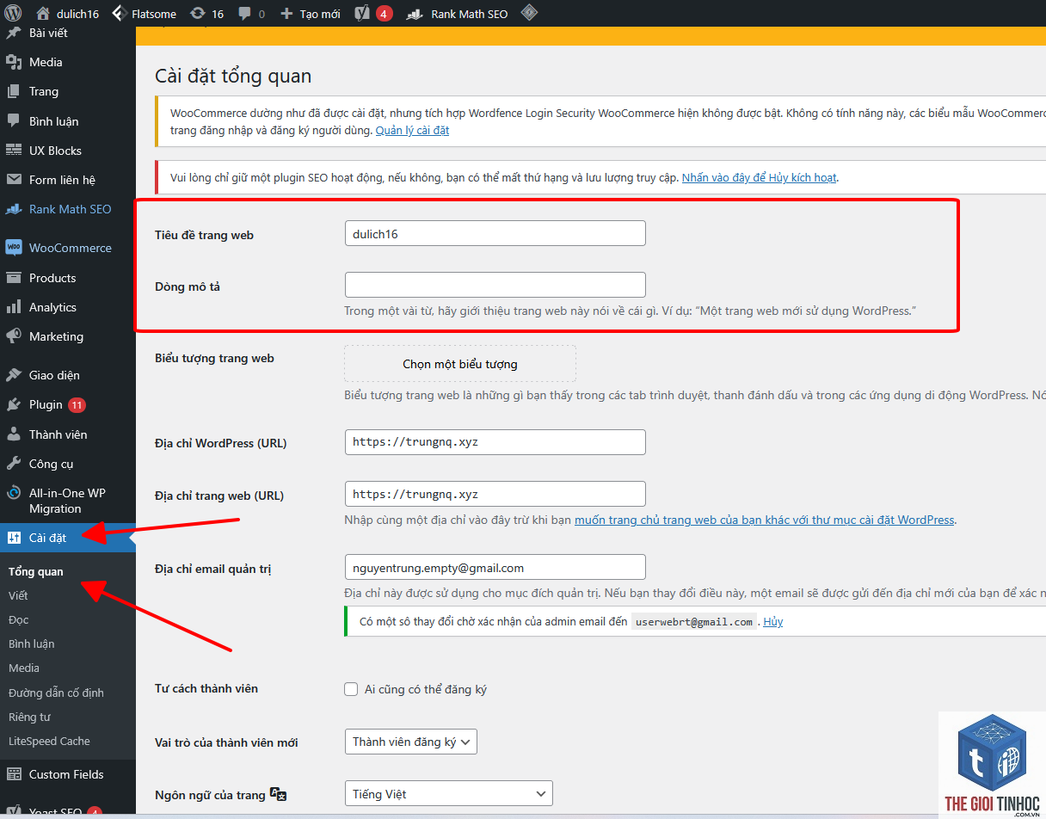Screen dimensions: 1046x819
Task: Visit site via dulich16 home icon
Action: pyautogui.click(x=43, y=14)
